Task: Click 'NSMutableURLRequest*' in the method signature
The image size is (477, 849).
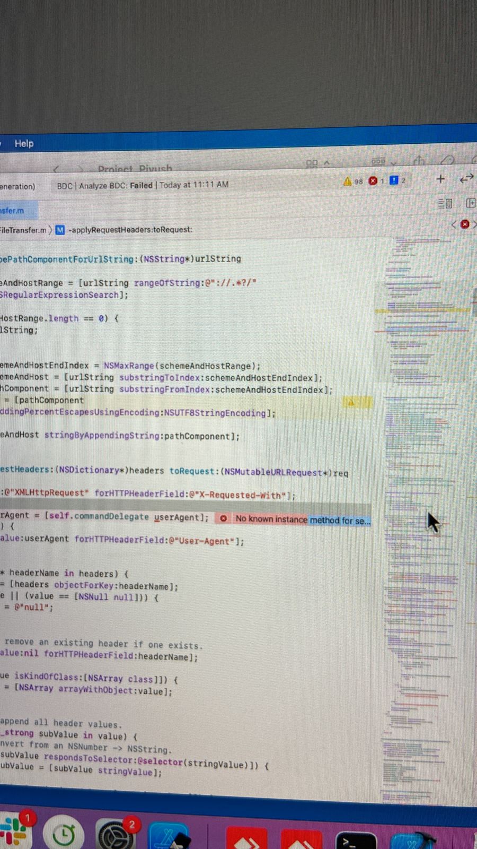Action: click(277, 472)
